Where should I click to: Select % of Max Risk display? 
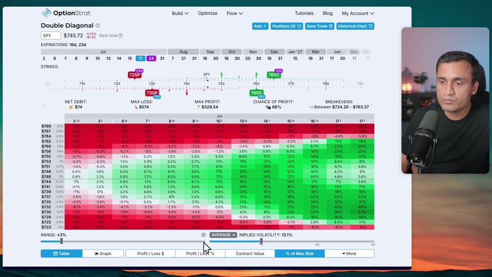click(300, 253)
